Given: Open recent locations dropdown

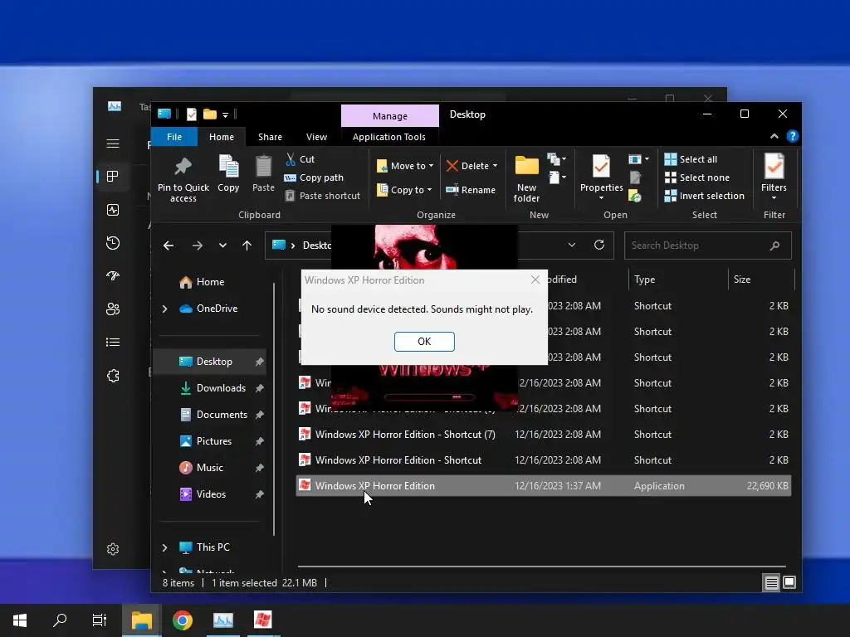Looking at the screenshot, I should (222, 246).
